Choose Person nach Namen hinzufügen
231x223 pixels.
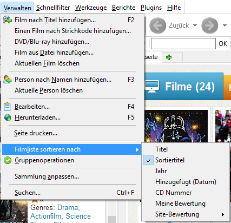pos(72,80)
